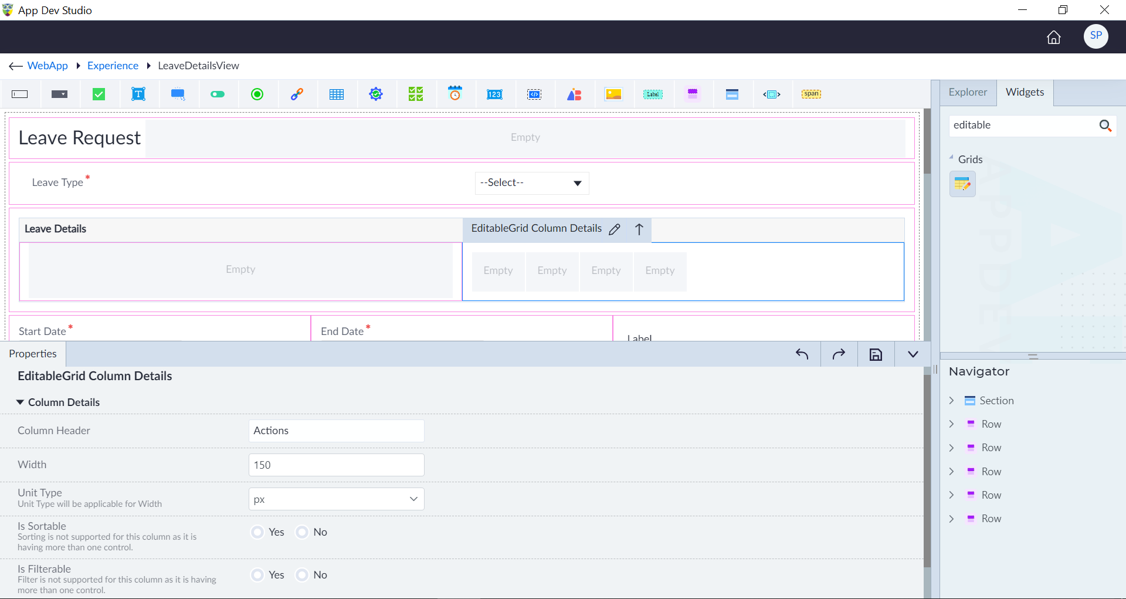Go to Experience breadcrumb link
The height and width of the screenshot is (599, 1126).
click(113, 66)
